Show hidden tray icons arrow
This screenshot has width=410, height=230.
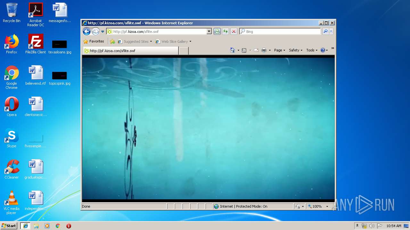(x=357, y=226)
